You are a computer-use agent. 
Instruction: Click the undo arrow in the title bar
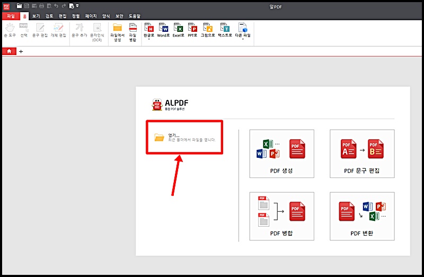pos(56,6)
